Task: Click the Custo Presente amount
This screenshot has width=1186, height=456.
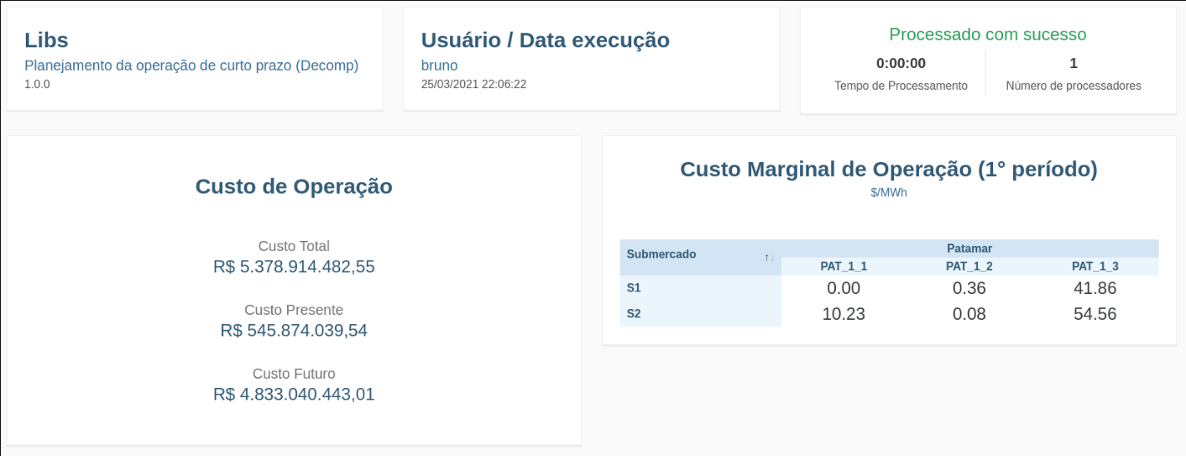Action: tap(294, 331)
